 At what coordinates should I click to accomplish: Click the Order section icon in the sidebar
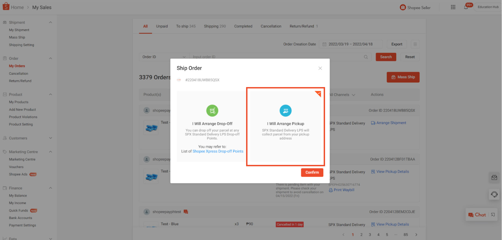point(5,58)
